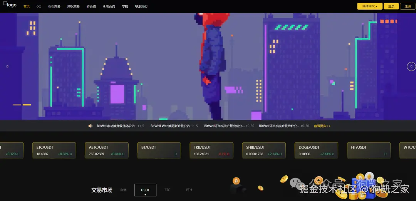
Task: Open the 简体中文 language dropdown
Action: point(369,7)
